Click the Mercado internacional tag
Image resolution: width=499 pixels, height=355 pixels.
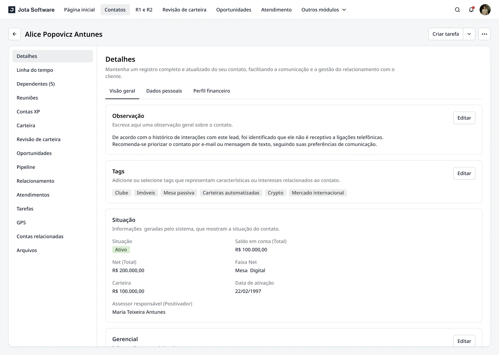click(318, 193)
